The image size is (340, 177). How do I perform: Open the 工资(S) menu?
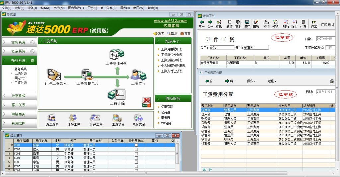pos(92,8)
